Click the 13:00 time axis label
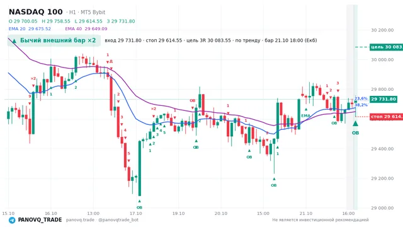 click(x=93, y=213)
